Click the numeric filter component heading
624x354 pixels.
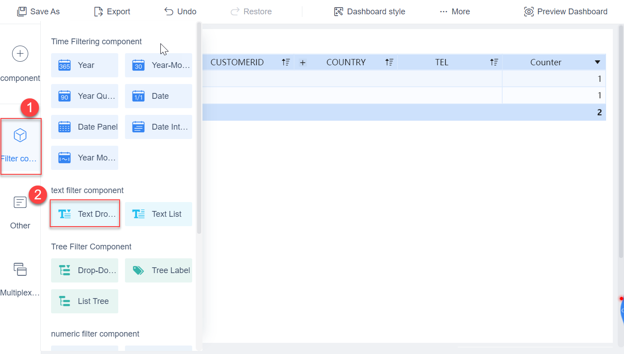click(95, 334)
